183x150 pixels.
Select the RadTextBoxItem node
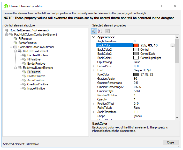37,55
